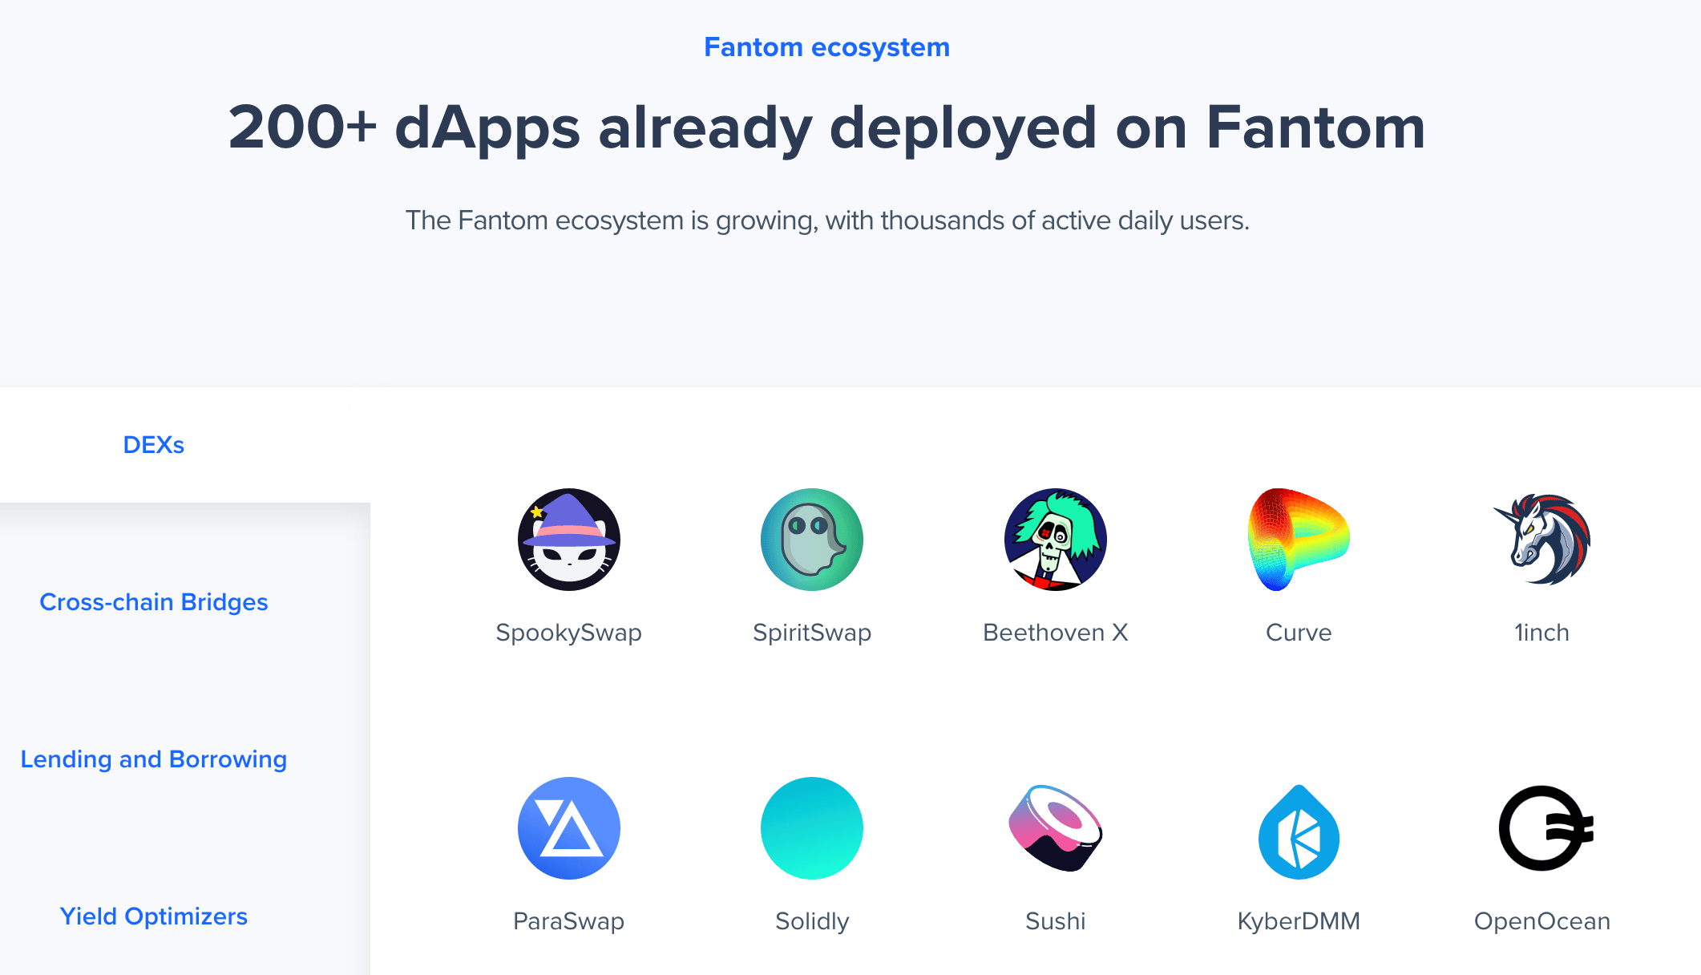Viewport: 1701px width, 975px height.
Task: Click the SpookySwap text label
Action: coord(569,633)
